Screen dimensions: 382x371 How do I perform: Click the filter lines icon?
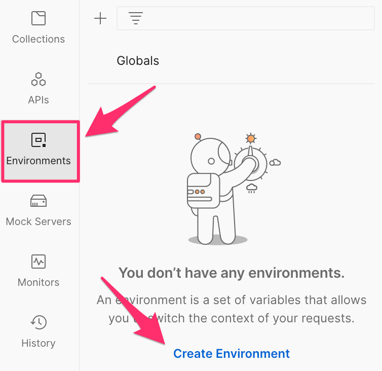(x=135, y=19)
